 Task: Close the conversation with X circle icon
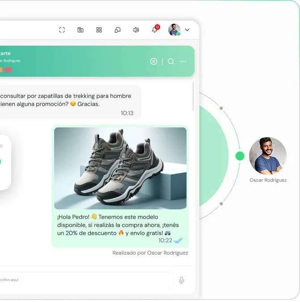click(153, 61)
